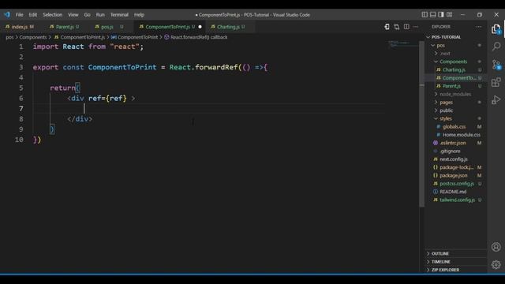Image resolution: width=505 pixels, height=284 pixels.
Task: Expand the OUTLINE section
Action: pos(456,253)
